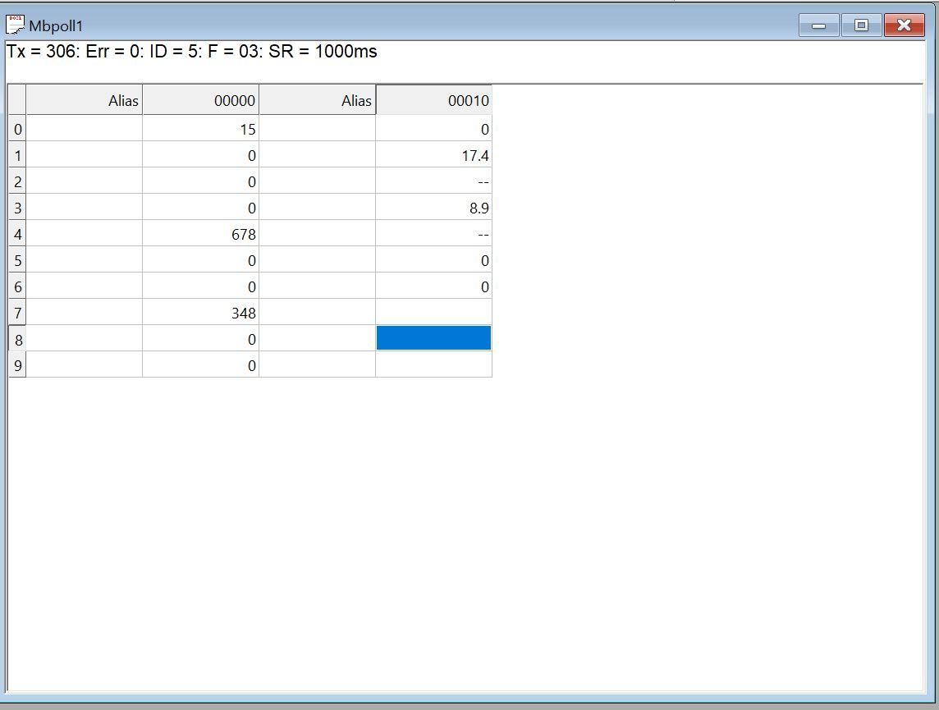This screenshot has height=710, width=939.
Task: Select the 00010 column header
Action: (x=434, y=100)
